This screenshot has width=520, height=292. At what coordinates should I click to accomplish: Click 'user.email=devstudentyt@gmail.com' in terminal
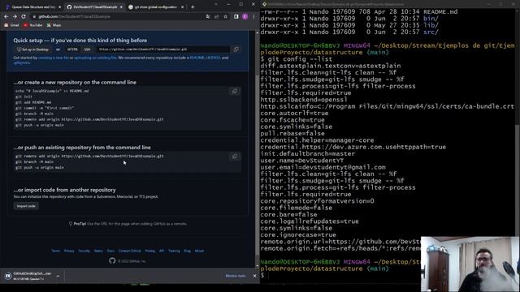coord(323,167)
